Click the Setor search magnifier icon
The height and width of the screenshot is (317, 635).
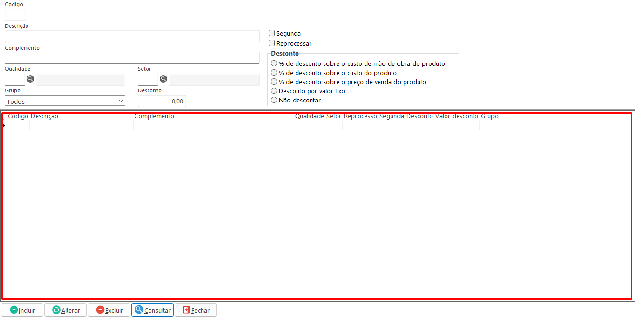163,79
